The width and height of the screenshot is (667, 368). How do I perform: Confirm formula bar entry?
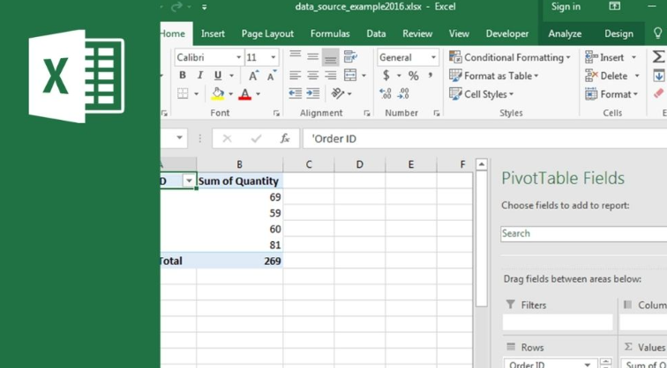(x=256, y=139)
